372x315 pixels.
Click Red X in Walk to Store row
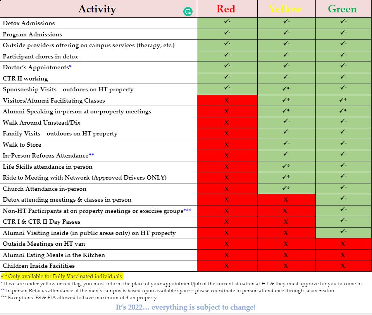pyautogui.click(x=227, y=145)
